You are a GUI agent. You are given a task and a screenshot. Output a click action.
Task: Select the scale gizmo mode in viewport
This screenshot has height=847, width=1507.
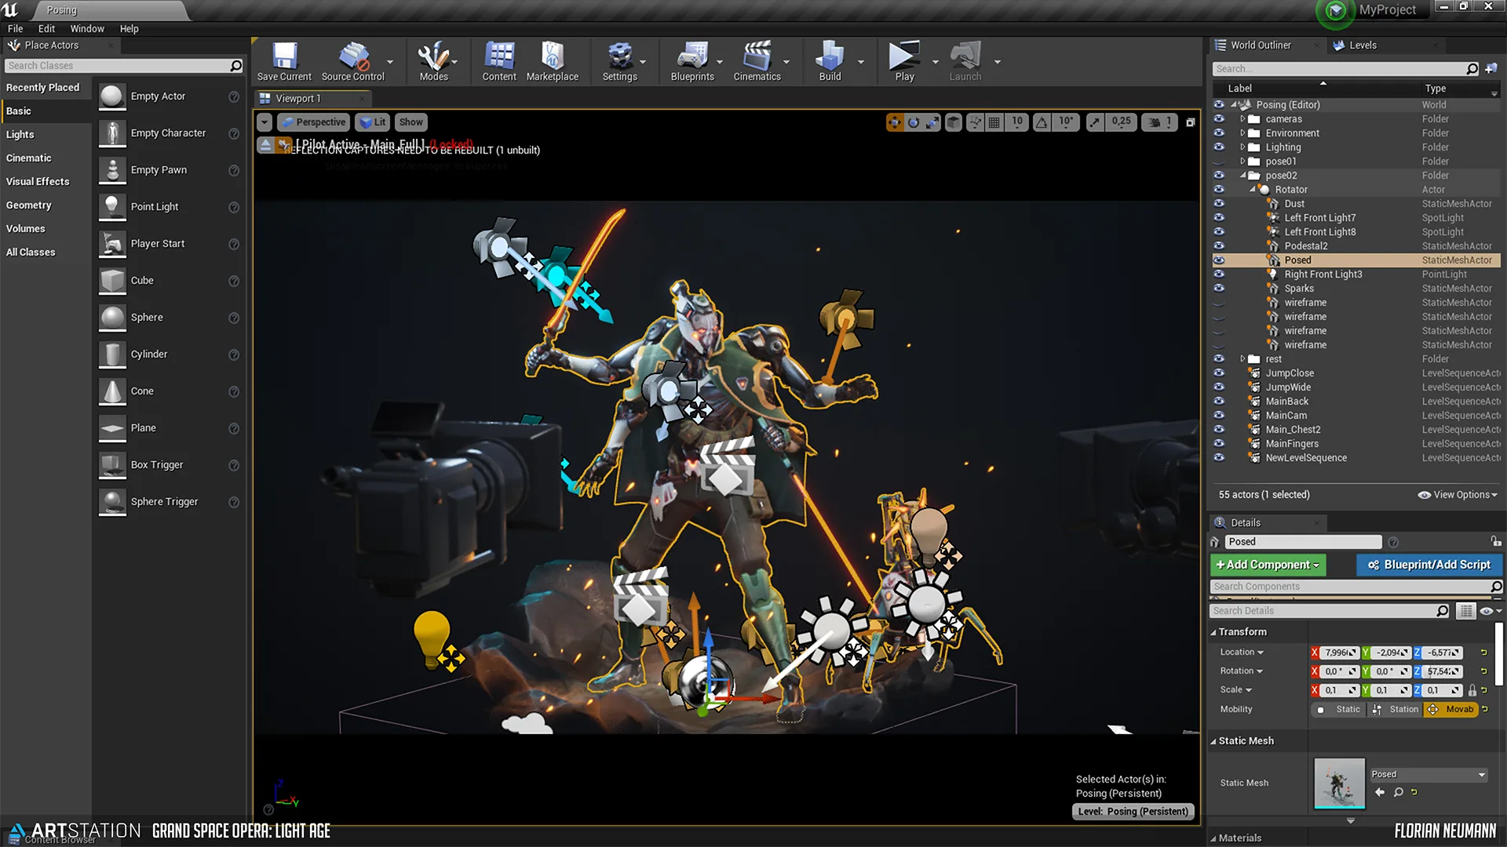coord(932,122)
